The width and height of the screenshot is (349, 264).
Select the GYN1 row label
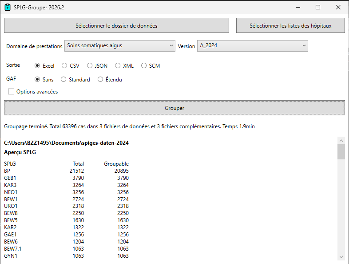click(x=11, y=256)
